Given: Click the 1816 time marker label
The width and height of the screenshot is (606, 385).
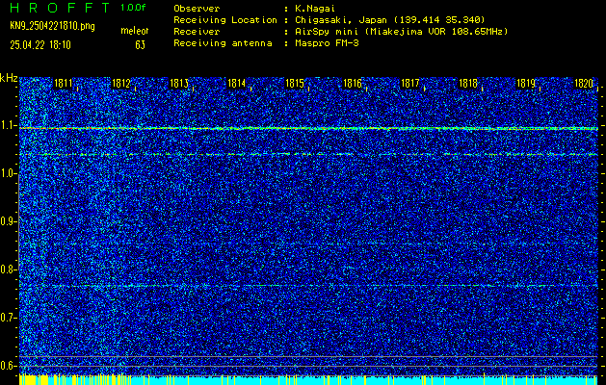Looking at the screenshot, I should point(352,83).
